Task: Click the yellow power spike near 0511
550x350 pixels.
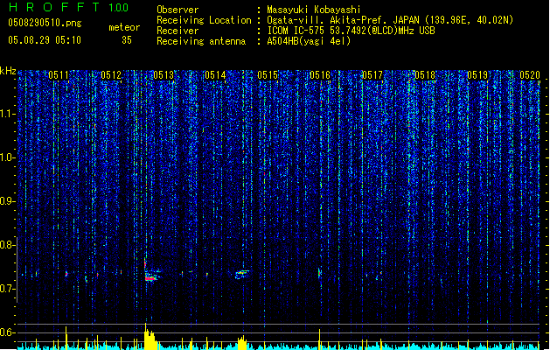Action: coord(66,338)
